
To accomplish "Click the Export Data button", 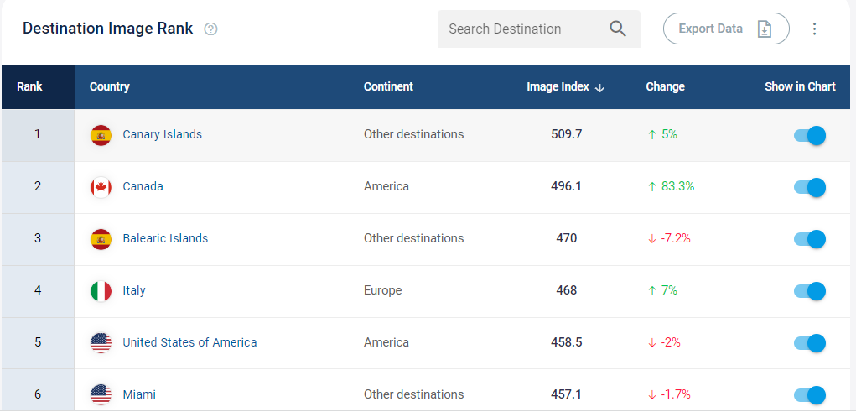I will (726, 29).
